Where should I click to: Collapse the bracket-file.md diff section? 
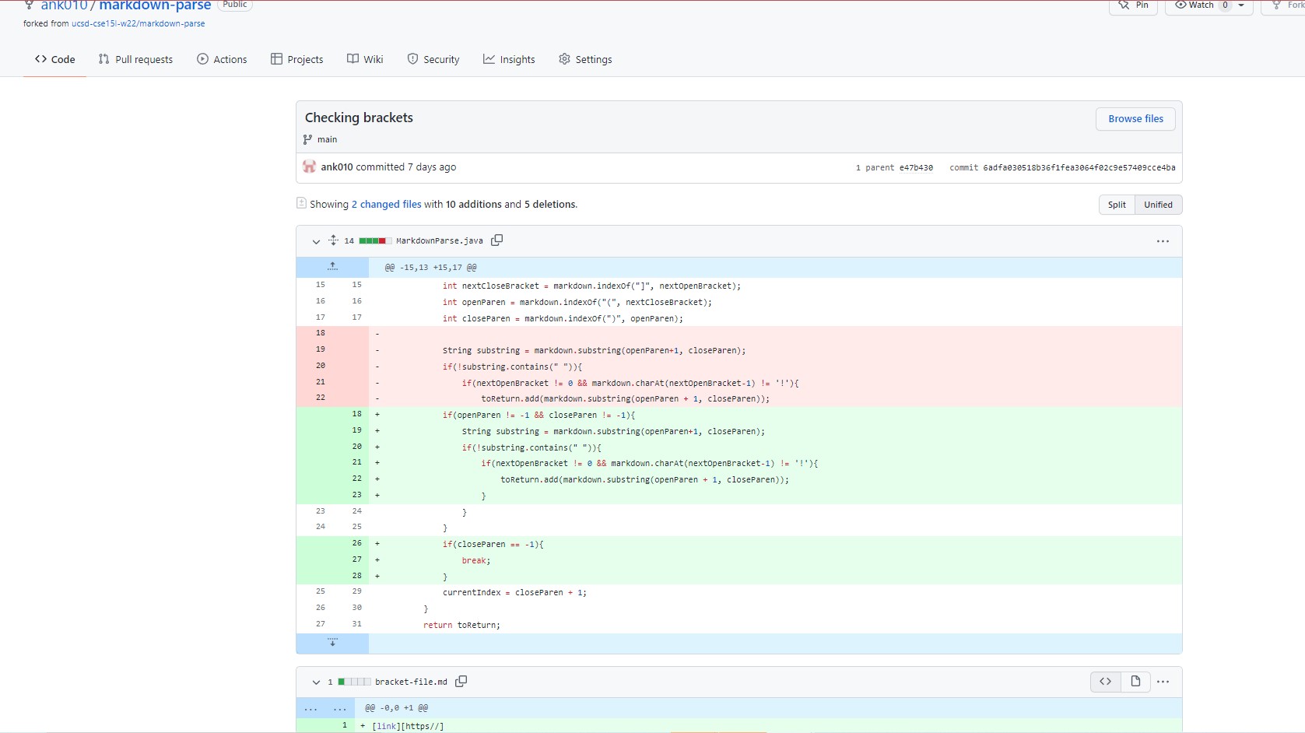coord(316,682)
